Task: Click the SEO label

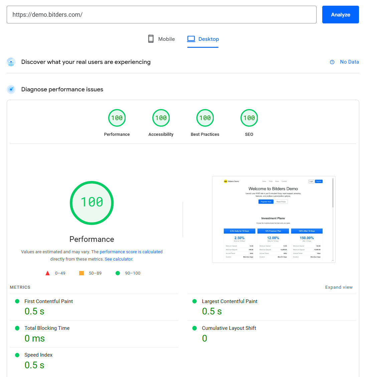Action: click(249, 134)
